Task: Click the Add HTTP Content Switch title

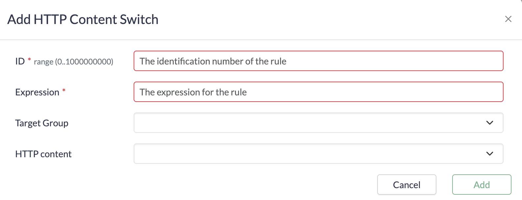Action: 83,19
